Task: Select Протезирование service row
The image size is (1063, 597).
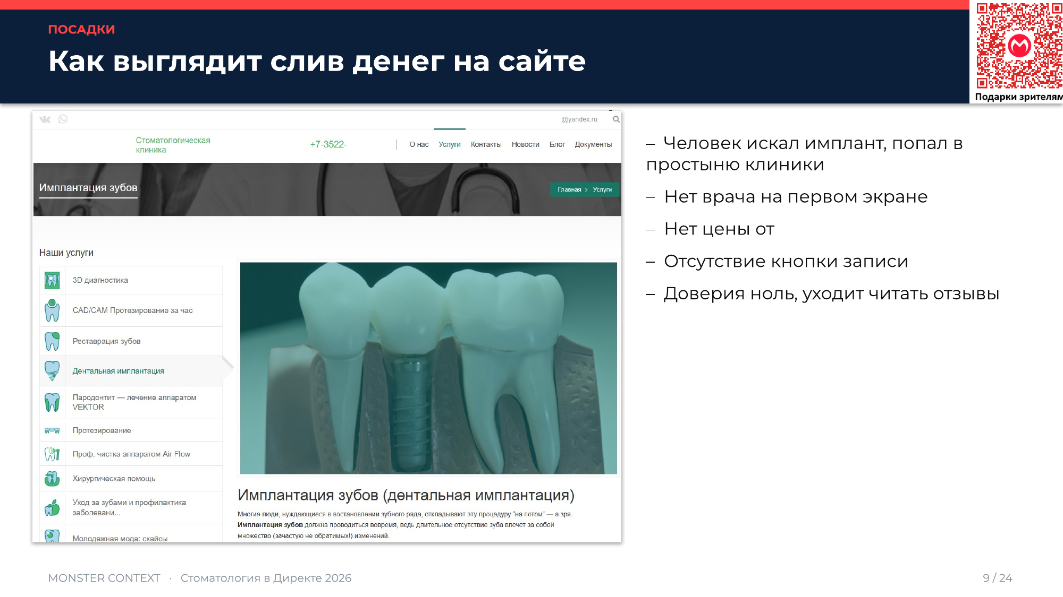Action: (131, 430)
